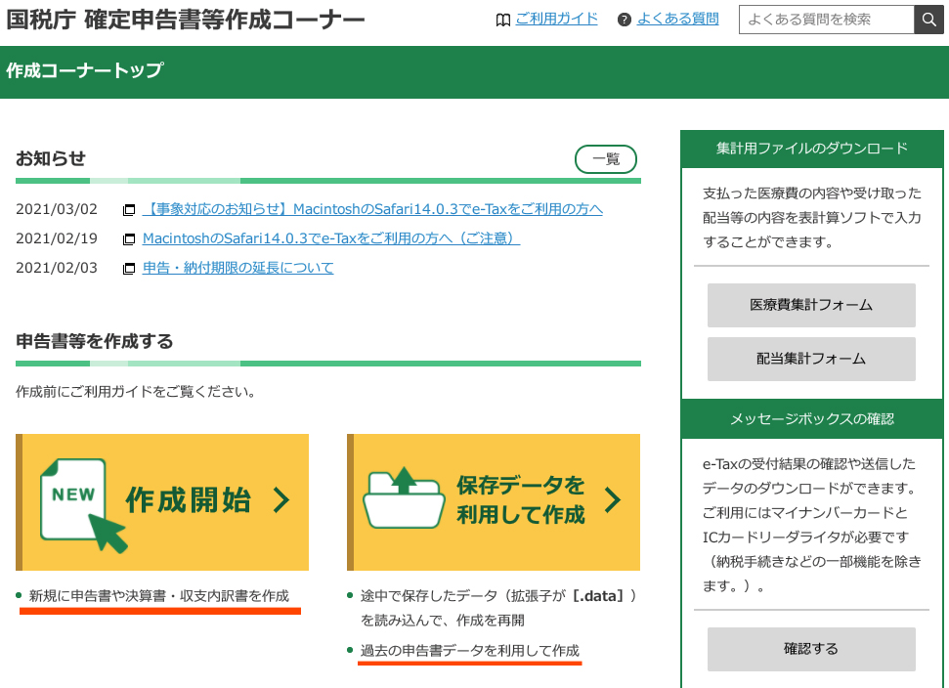Click document icon beside 申告・納付期限の延長について

128,267
